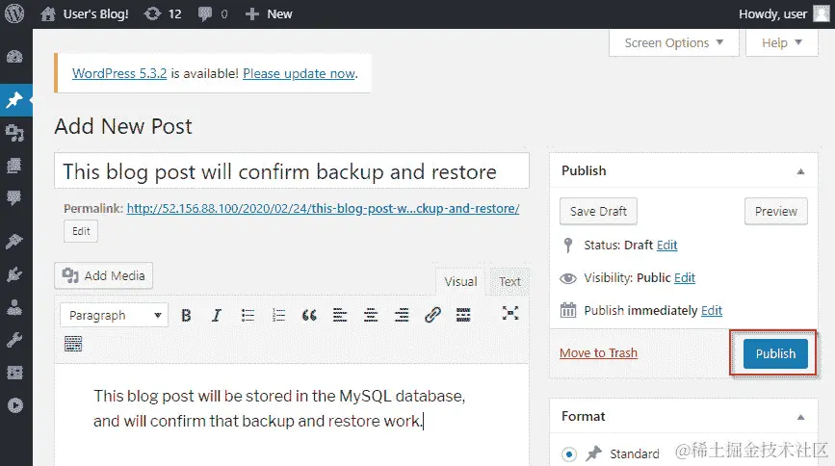Collapse the Format panel
The height and width of the screenshot is (466, 835).
(x=800, y=417)
